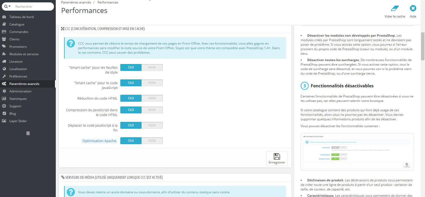Click the help panel scrollbar thumb
The image size is (425, 197).
click(x=423, y=46)
